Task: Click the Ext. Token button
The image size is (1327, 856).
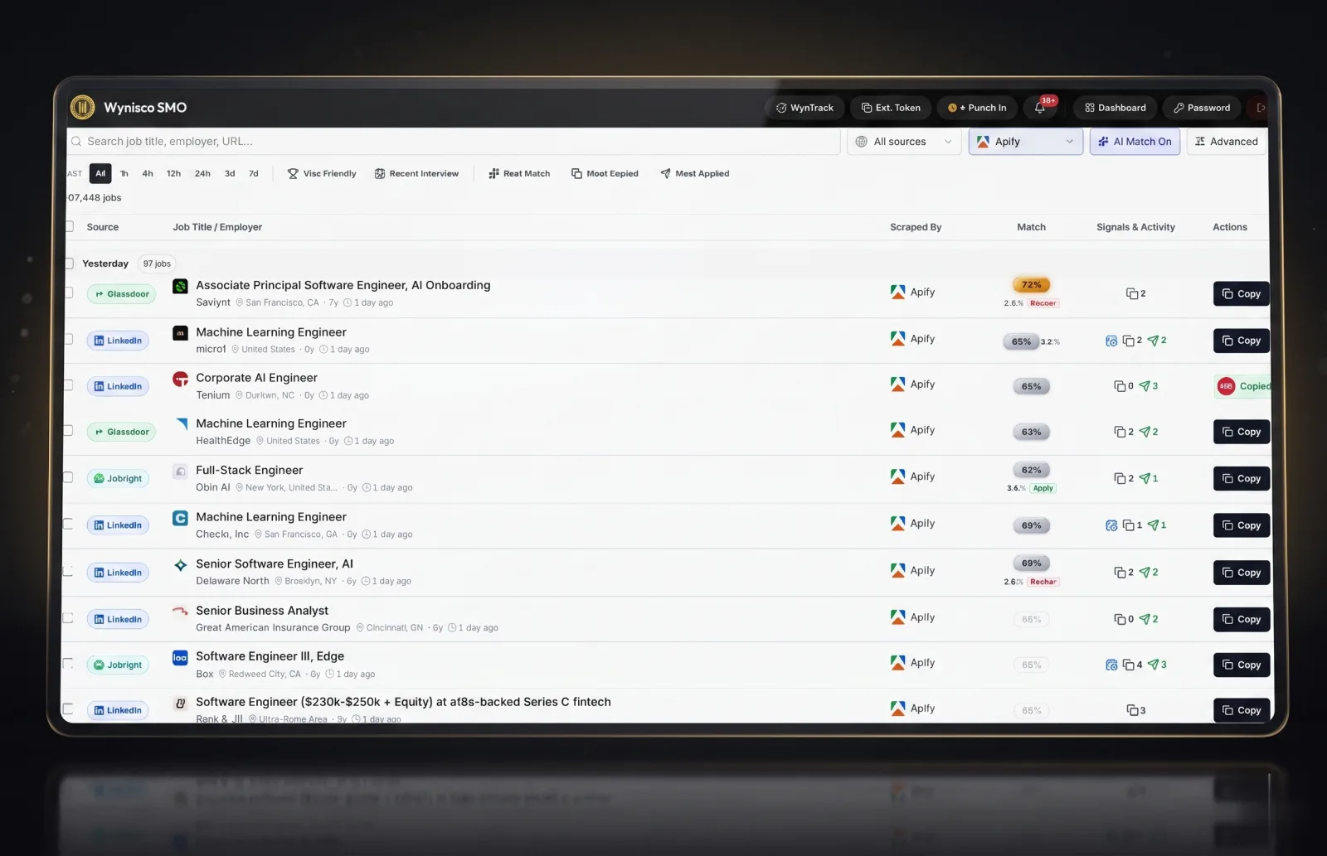Action: 891,108
